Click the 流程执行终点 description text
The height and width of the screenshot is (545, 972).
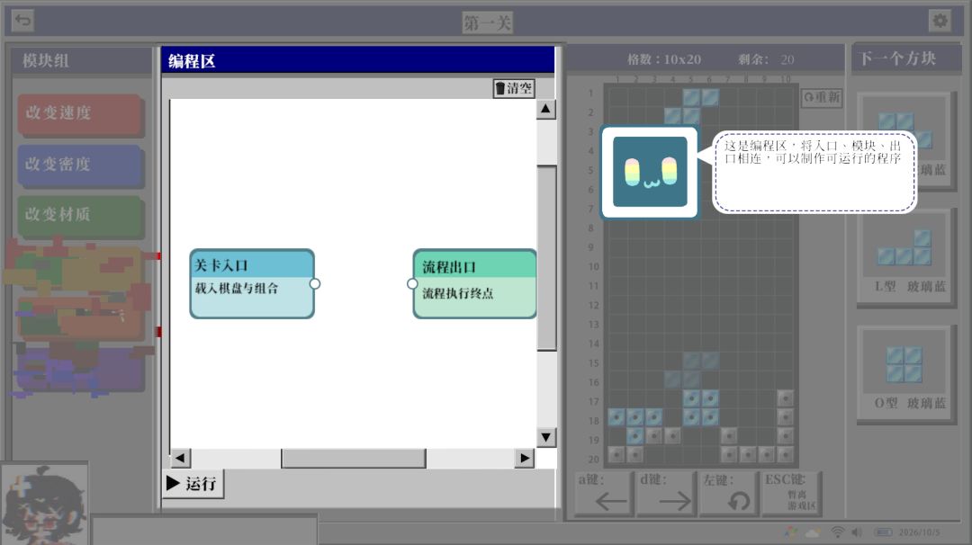click(458, 293)
